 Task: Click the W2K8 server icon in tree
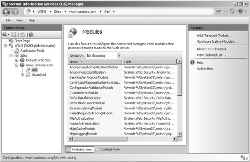point(11,46)
